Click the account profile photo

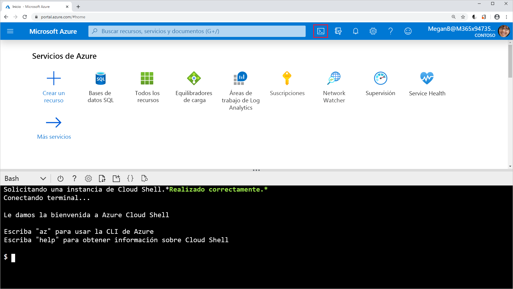point(504,31)
